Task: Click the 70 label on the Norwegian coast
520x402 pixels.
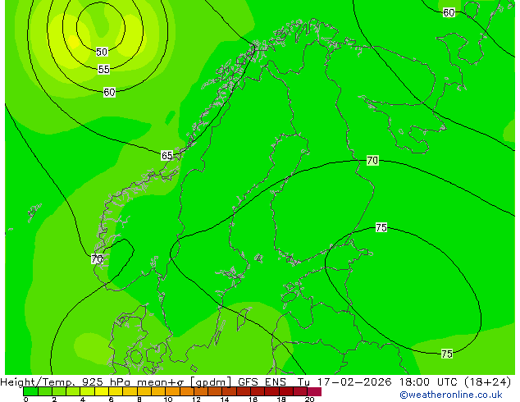Action: pyautogui.click(x=97, y=259)
